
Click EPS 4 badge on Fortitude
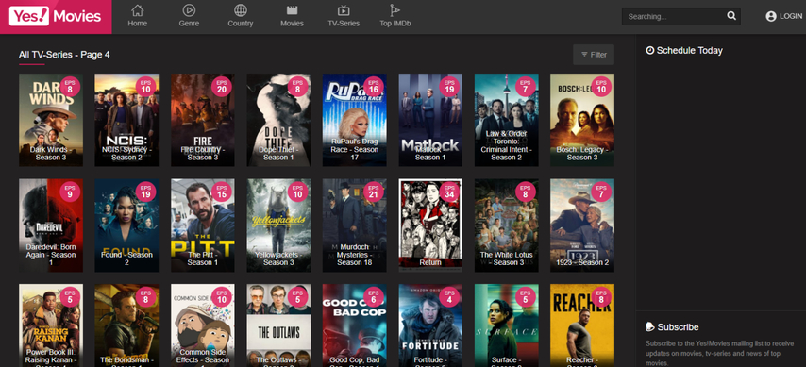coord(449,297)
